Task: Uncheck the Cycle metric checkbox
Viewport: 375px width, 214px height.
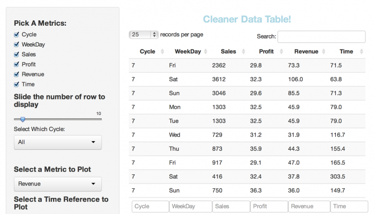Action: click(x=17, y=34)
